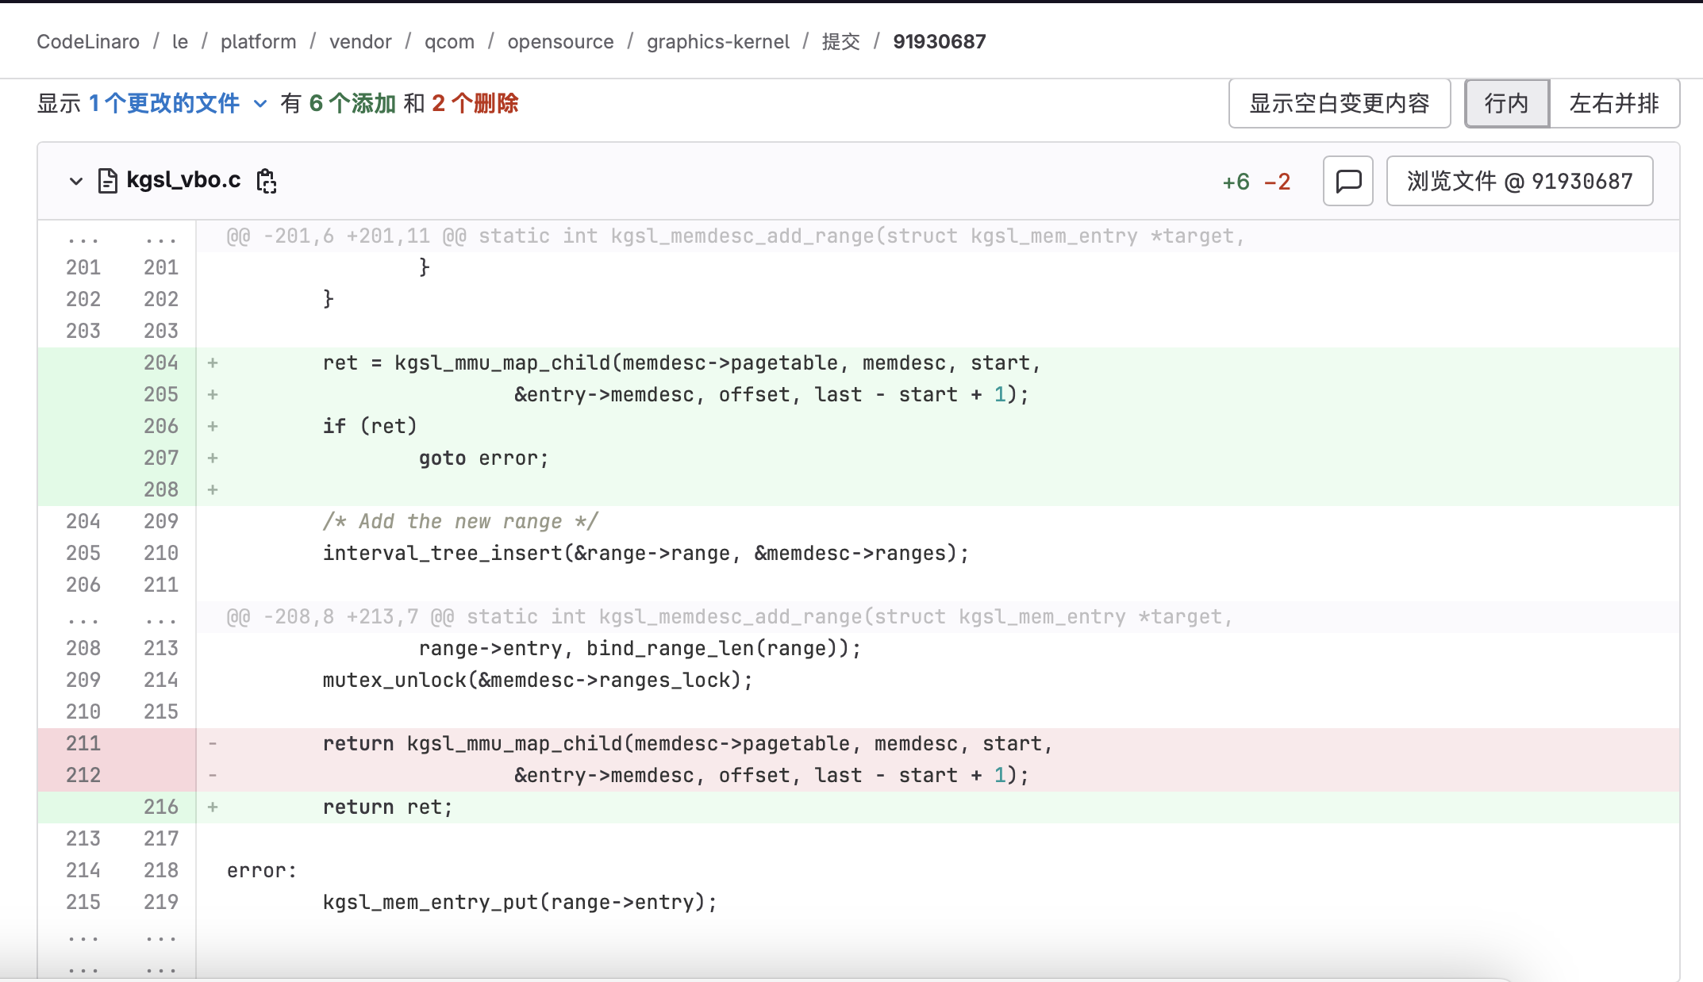Click old line number 211 on deleted row
This screenshot has height=982, width=1703.
tap(83, 744)
